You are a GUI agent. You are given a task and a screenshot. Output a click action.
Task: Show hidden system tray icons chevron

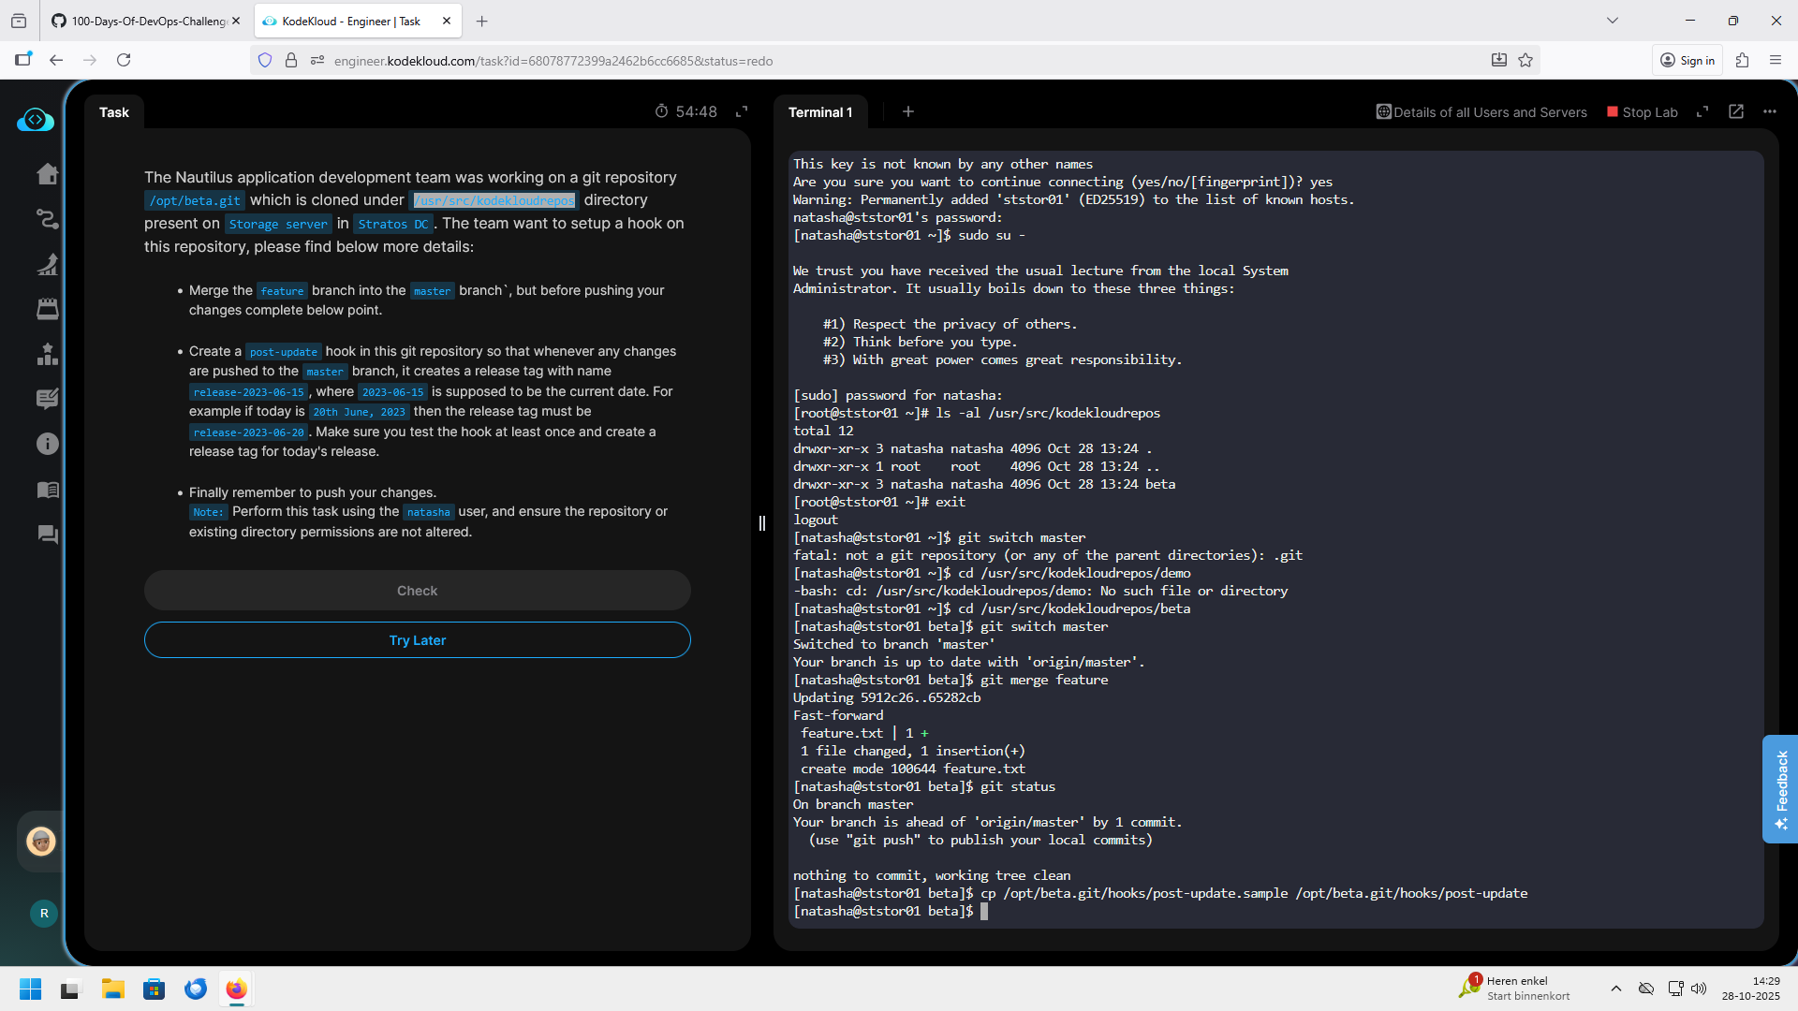pos(1615,989)
